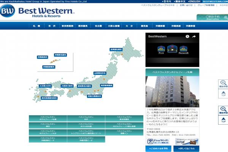This screenshot has width=228, height=152.
Task: Open ベストウェスタン ホテル名古屋 grid button
Action: pyautogui.click(x=86, y=125)
